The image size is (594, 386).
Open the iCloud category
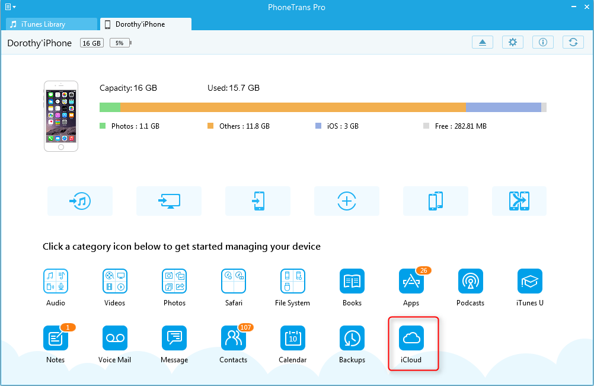tap(411, 338)
